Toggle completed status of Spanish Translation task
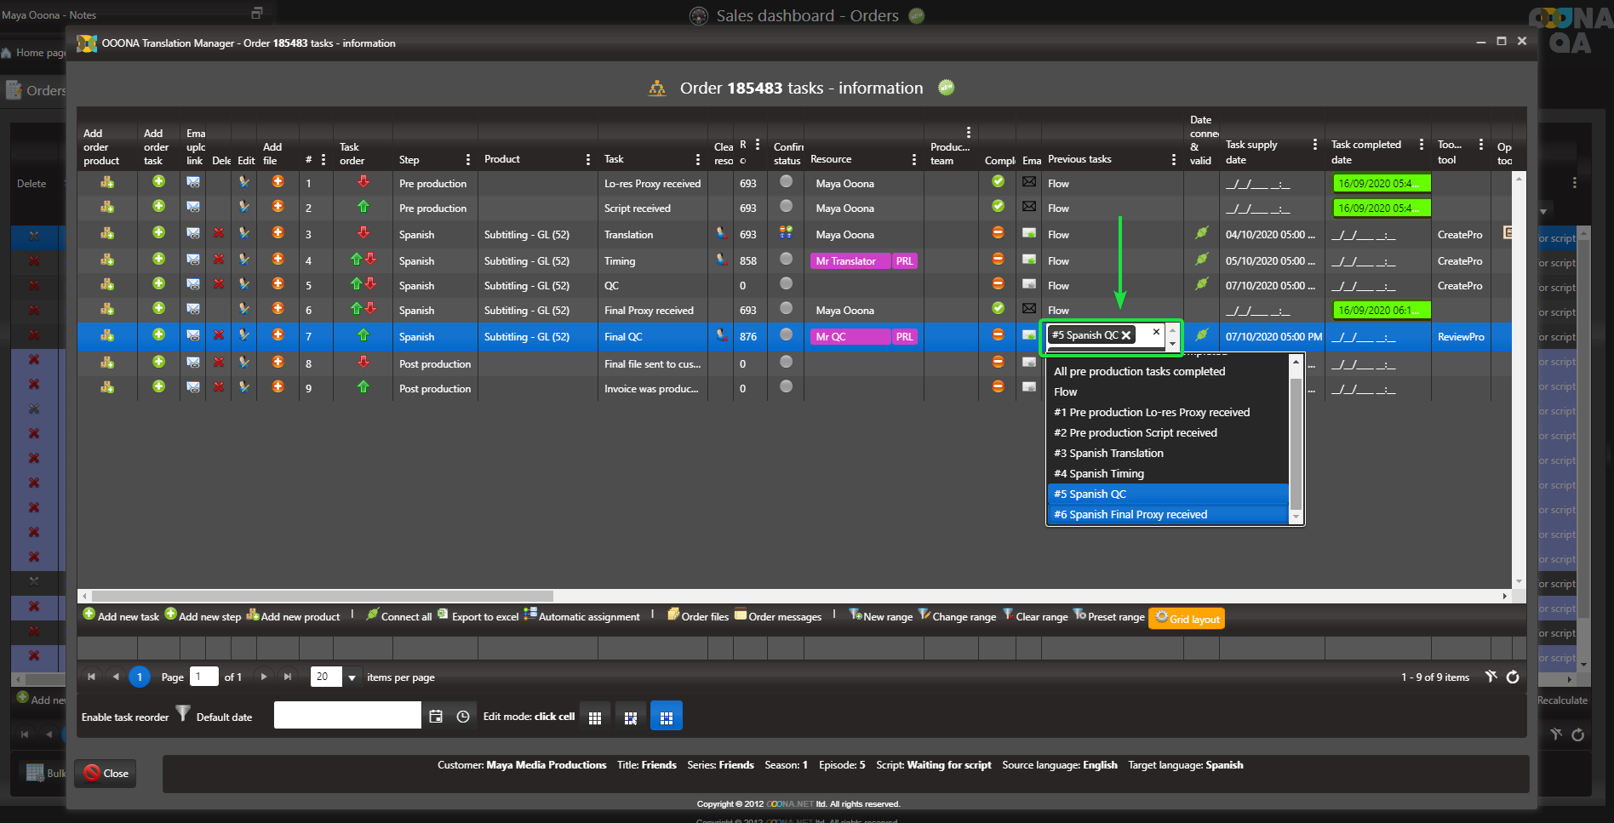The height and width of the screenshot is (823, 1614). [x=998, y=233]
